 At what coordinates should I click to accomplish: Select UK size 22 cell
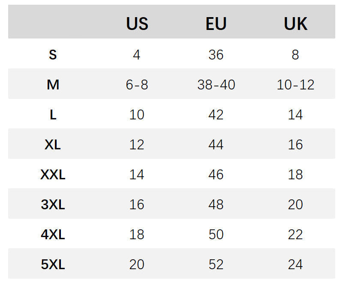295,235
